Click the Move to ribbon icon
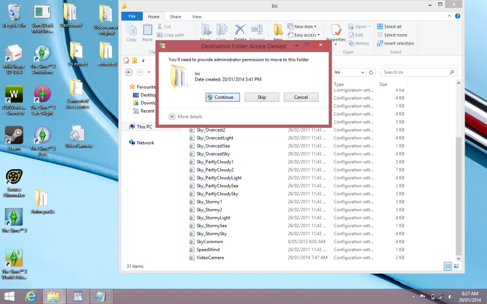487x304 pixels. point(205,32)
